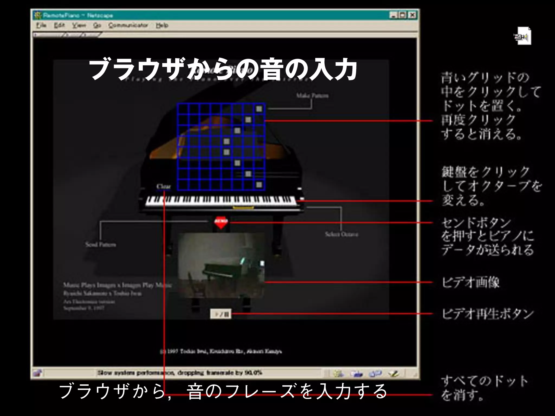
Task: Click the Clear label to erase dots
Action: (163, 186)
